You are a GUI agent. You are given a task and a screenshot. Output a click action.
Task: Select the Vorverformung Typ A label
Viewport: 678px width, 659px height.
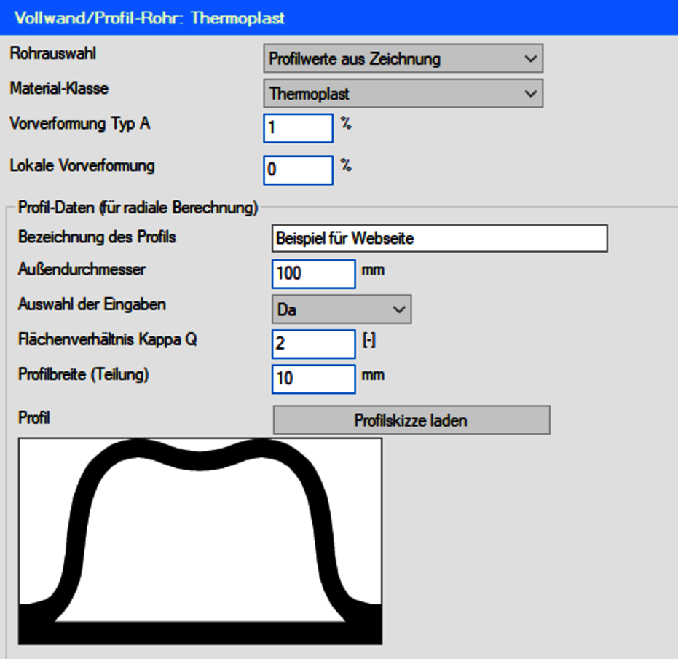80,123
